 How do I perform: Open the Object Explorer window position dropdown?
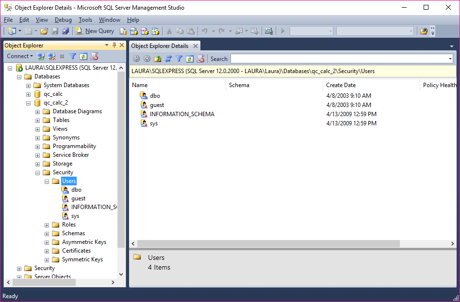point(107,45)
